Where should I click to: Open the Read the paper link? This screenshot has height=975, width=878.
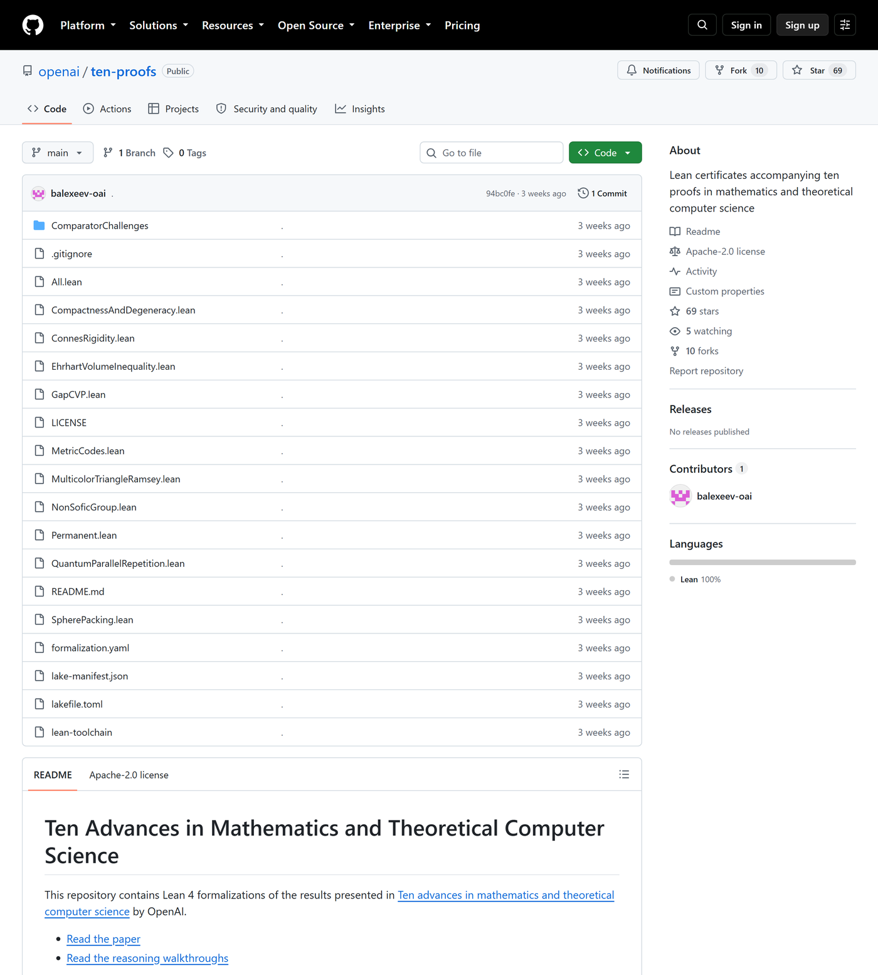point(103,939)
